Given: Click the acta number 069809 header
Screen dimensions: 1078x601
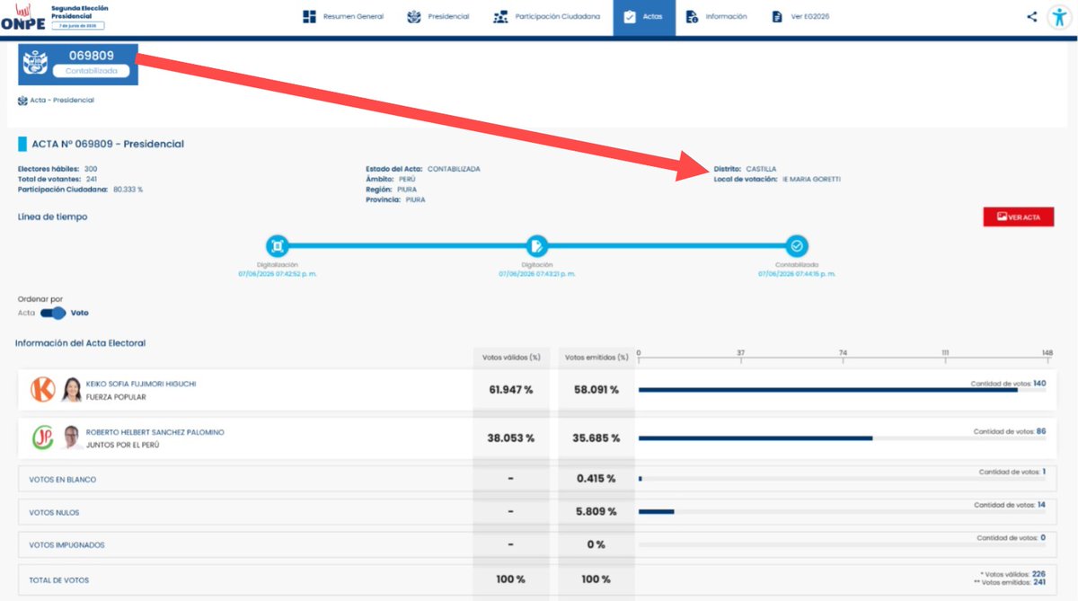Looking at the screenshot, I should (x=91, y=55).
